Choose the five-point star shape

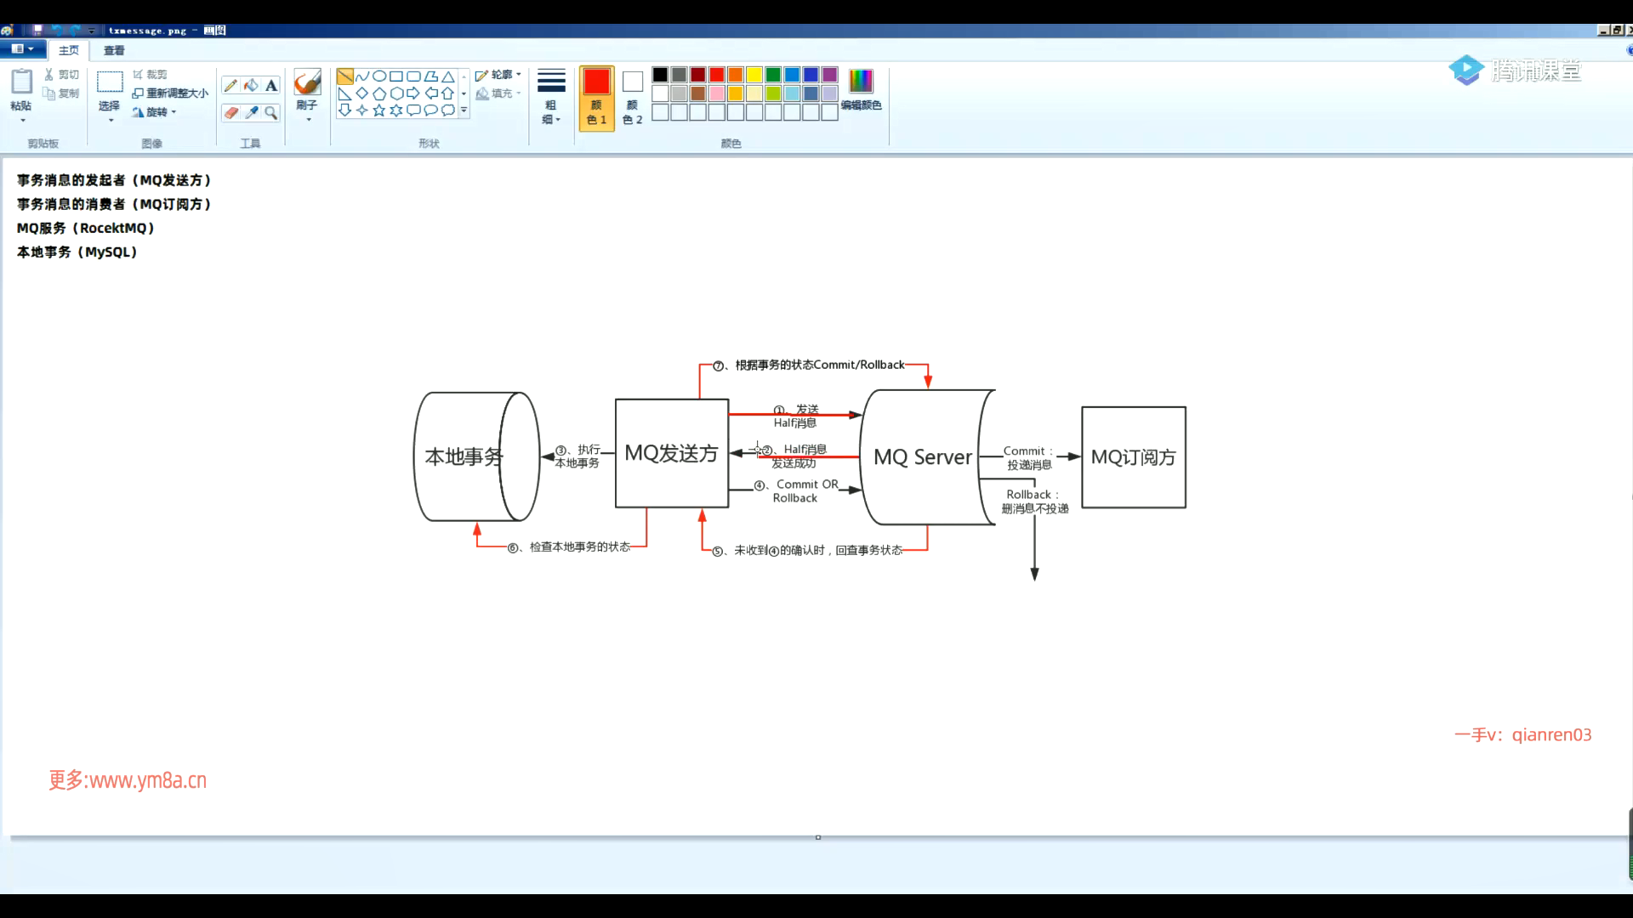[379, 110]
